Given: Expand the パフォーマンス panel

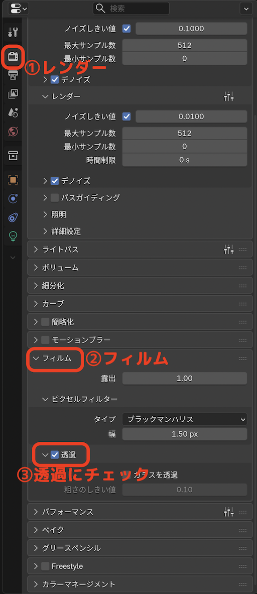Looking at the screenshot, I should tap(36, 512).
